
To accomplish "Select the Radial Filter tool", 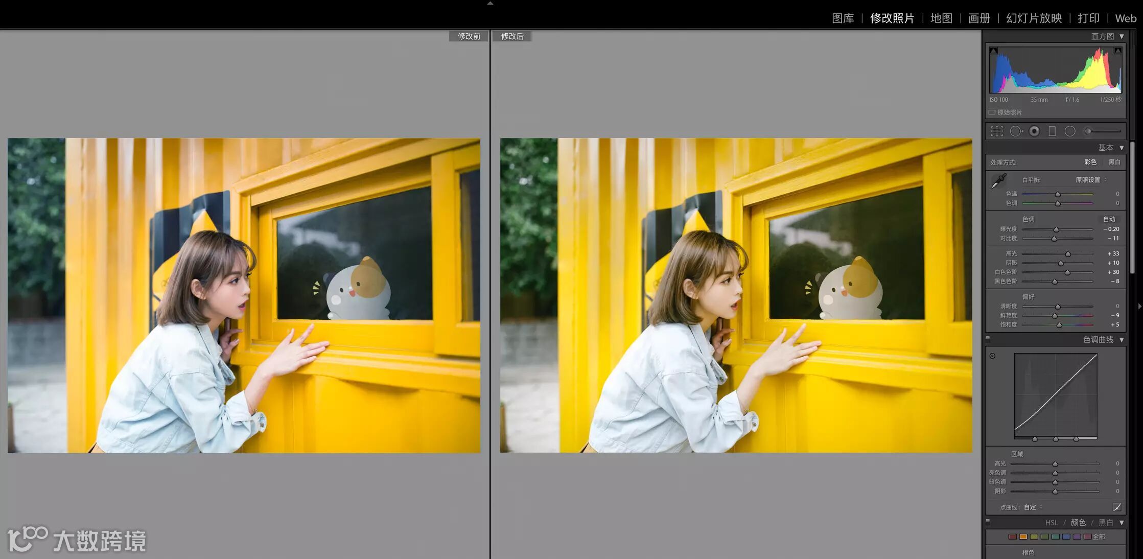I will 1070,131.
